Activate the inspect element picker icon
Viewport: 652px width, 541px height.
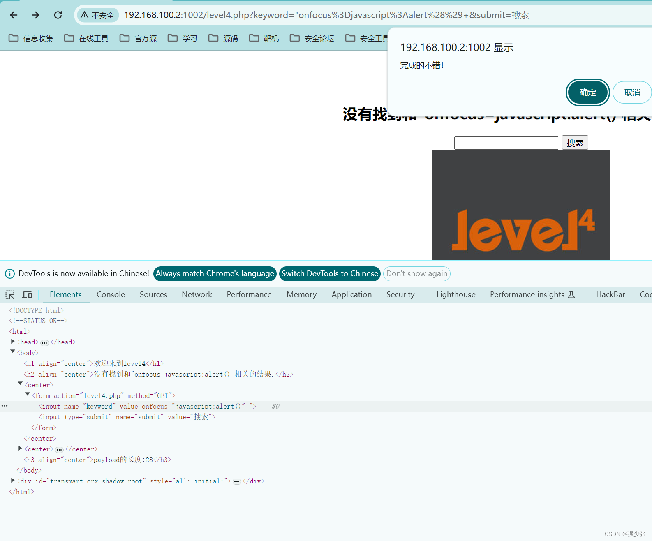pos(10,295)
